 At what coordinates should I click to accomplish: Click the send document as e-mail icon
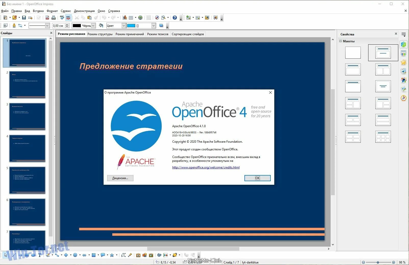tap(30, 18)
